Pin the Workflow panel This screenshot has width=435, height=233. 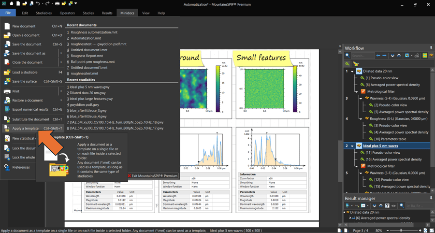click(431, 48)
